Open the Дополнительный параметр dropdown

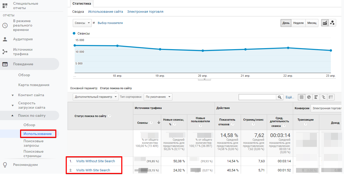point(95,97)
